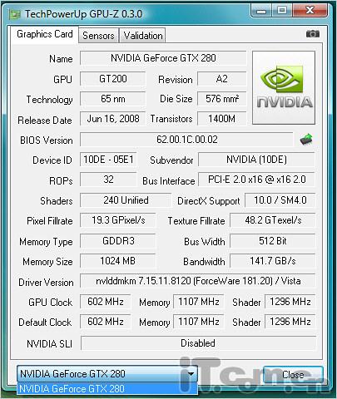Click Default Clock row Memory 1107 MHz value
337x399 pixels.
tap(199, 322)
